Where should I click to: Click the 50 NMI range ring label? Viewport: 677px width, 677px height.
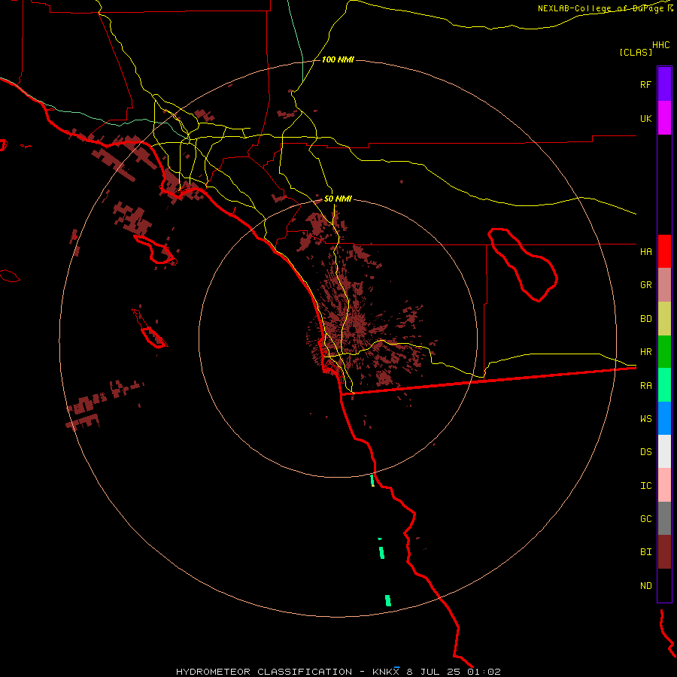[338, 199]
